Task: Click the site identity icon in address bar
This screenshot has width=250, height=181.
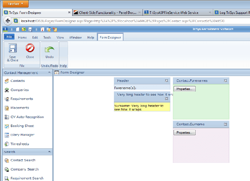Action: coord(16,21)
